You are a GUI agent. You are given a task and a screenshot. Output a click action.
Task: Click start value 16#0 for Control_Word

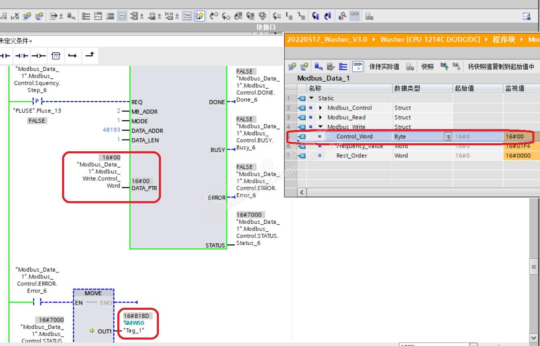pyautogui.click(x=463, y=137)
